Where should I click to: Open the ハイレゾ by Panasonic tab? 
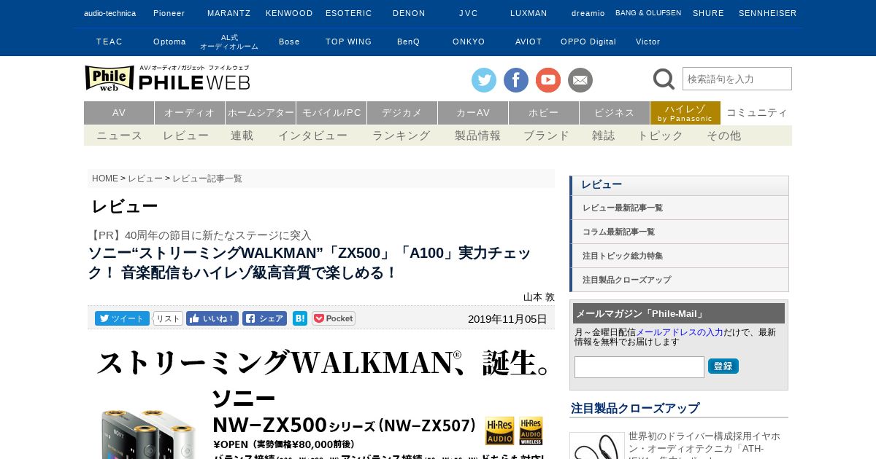click(685, 113)
